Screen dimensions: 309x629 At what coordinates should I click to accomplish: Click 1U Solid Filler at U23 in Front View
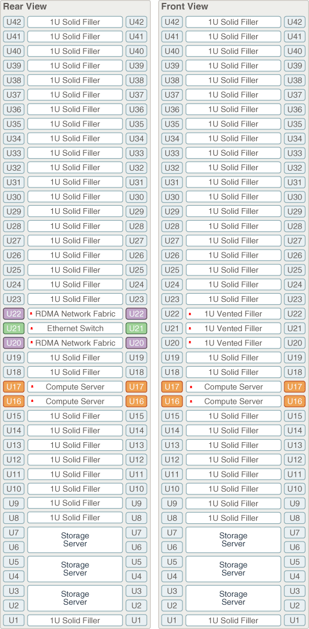pos(233,299)
